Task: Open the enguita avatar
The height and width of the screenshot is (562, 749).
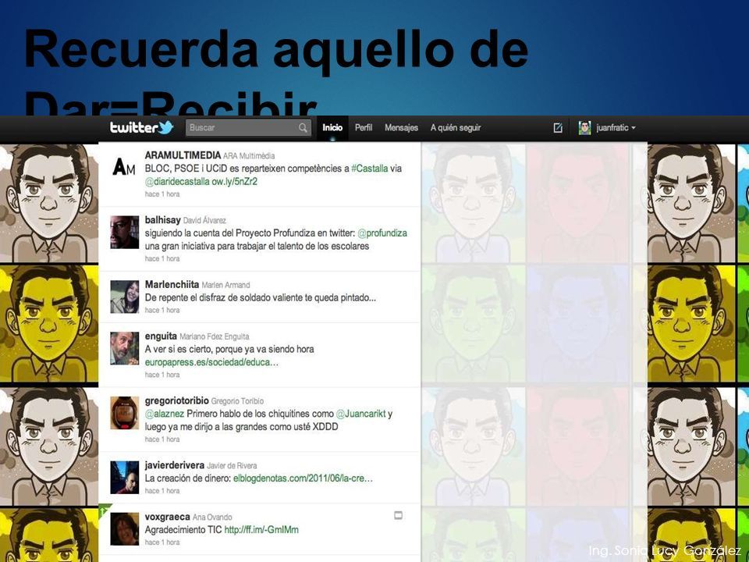Action: pyautogui.click(x=124, y=348)
